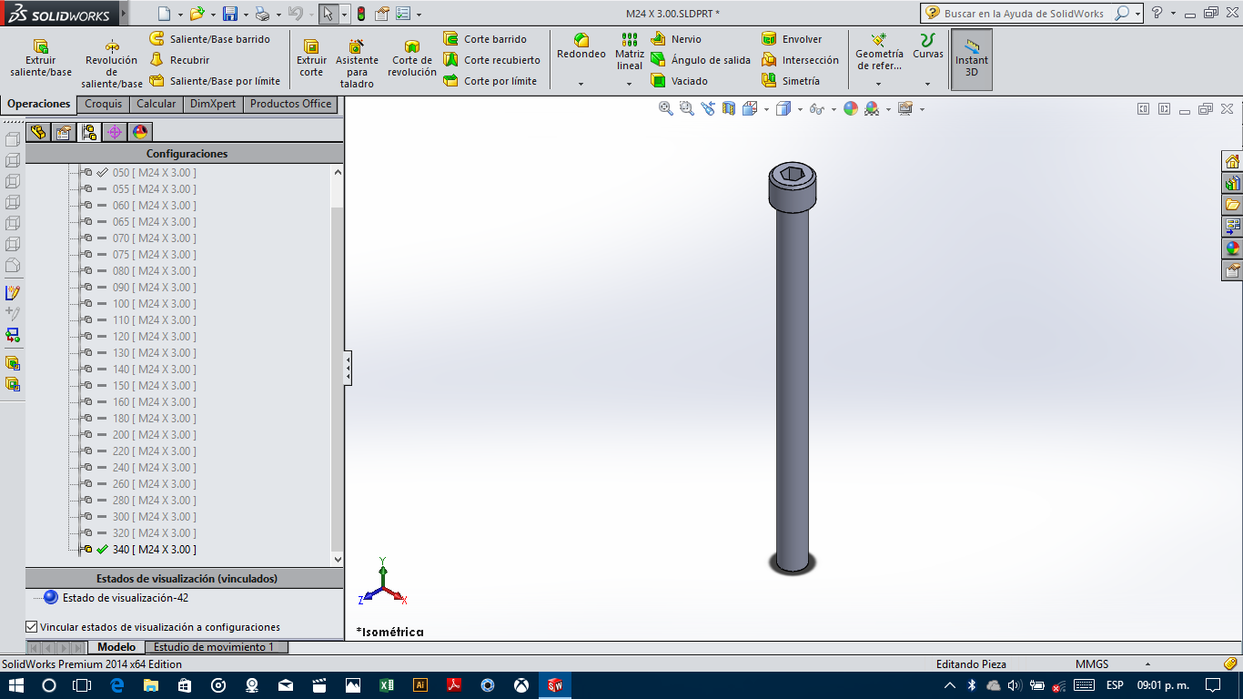Open the DimXpert tab
Screen dimensions: 1243x699
(213, 104)
